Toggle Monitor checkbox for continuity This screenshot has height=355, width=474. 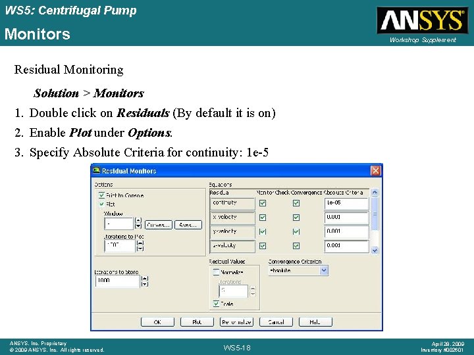[263, 203]
